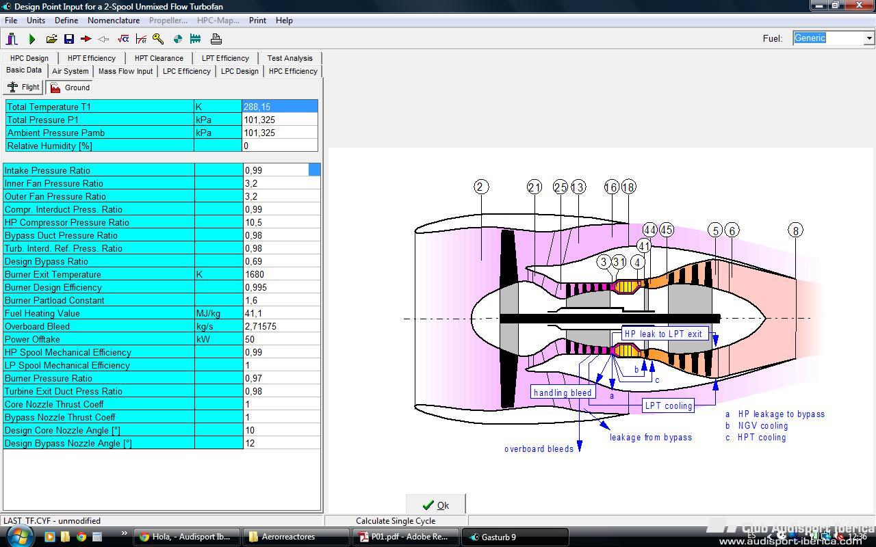Open a file with the folder icon
Image resolution: width=876 pixels, height=547 pixels.
(x=51, y=39)
